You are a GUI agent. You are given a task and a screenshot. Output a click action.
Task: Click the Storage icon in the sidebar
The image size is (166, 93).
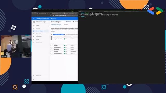pyautogui.click(x=34, y=39)
